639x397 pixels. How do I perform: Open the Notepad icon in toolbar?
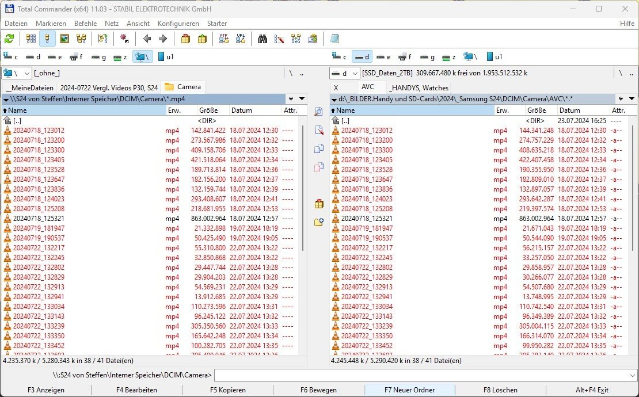pyautogui.click(x=334, y=39)
